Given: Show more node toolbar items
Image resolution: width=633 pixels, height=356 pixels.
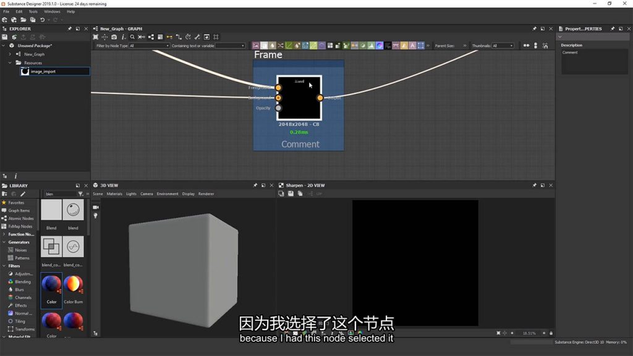Looking at the screenshot, I should coord(428,46).
